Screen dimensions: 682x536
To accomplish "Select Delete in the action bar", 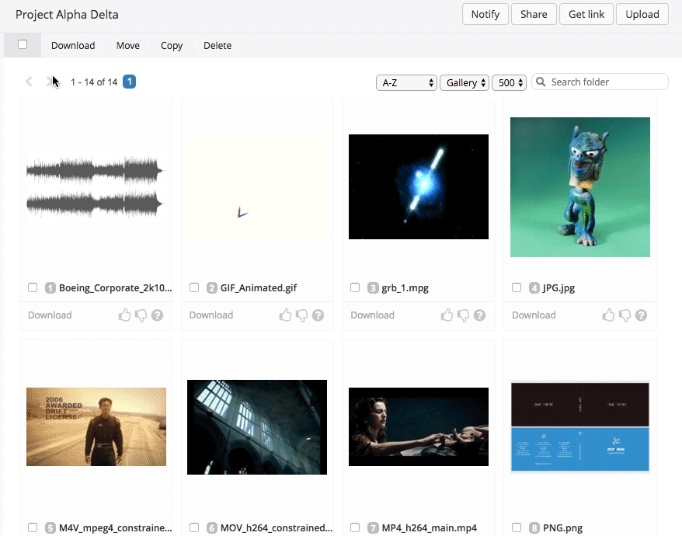I will pos(217,45).
